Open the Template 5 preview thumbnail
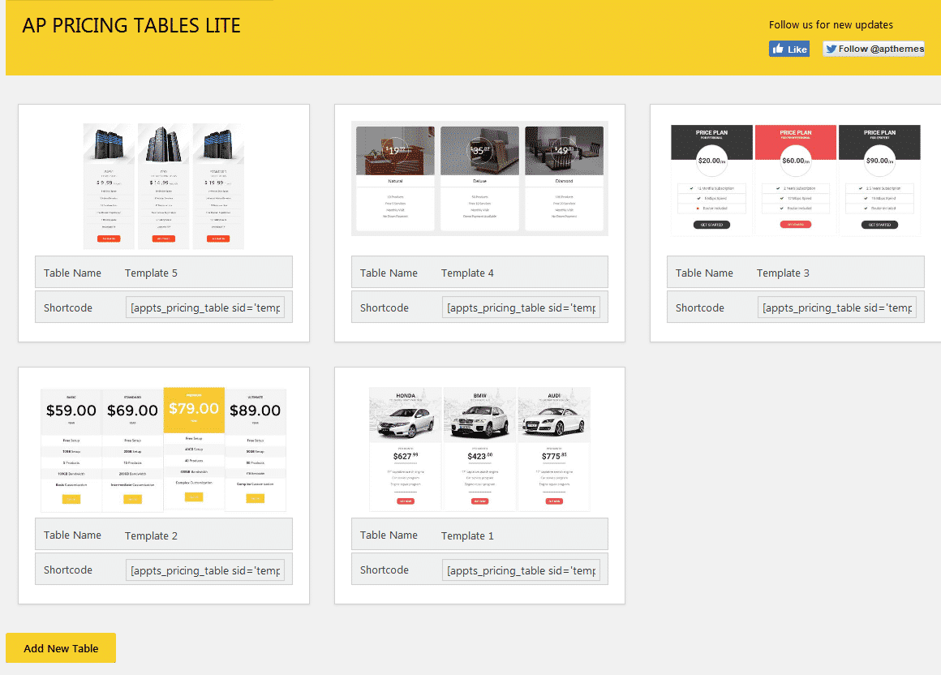This screenshot has height=675, width=941. pyautogui.click(x=163, y=186)
